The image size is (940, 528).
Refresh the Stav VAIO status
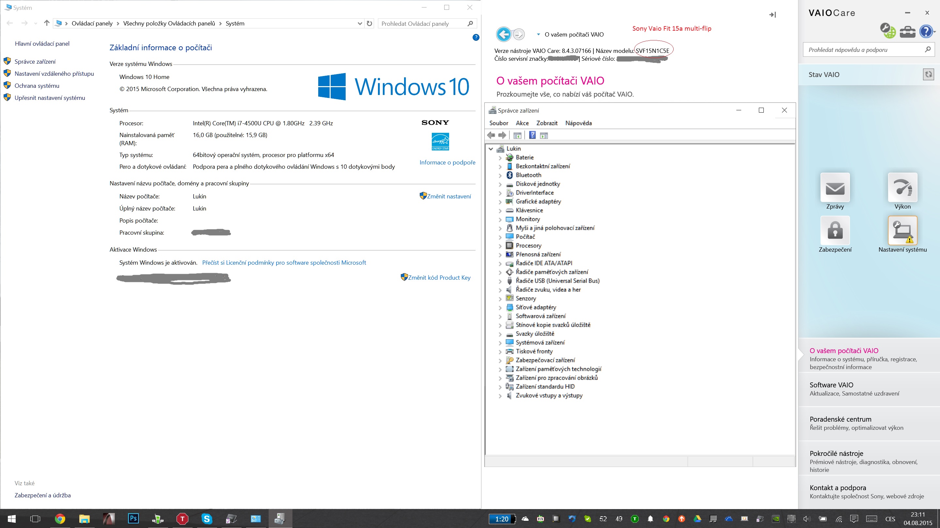928,74
